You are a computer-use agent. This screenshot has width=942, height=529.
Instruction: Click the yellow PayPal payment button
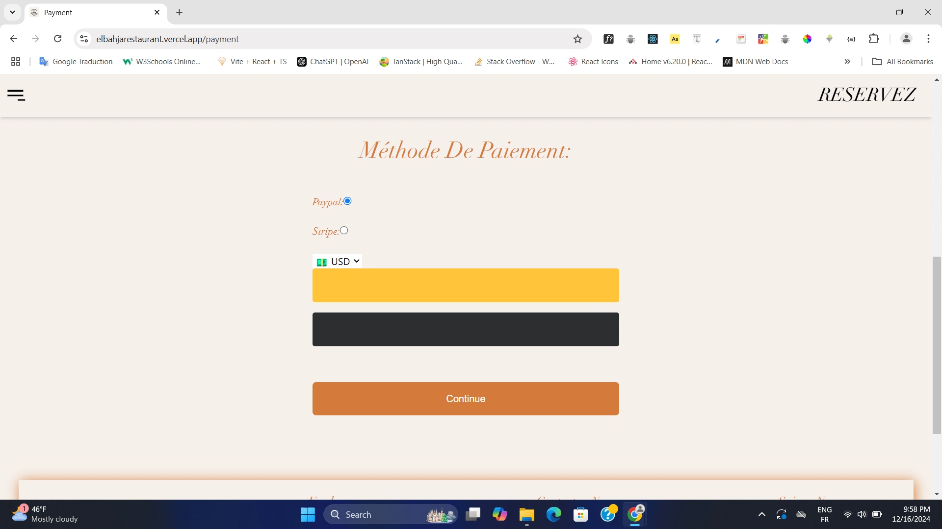click(x=465, y=285)
